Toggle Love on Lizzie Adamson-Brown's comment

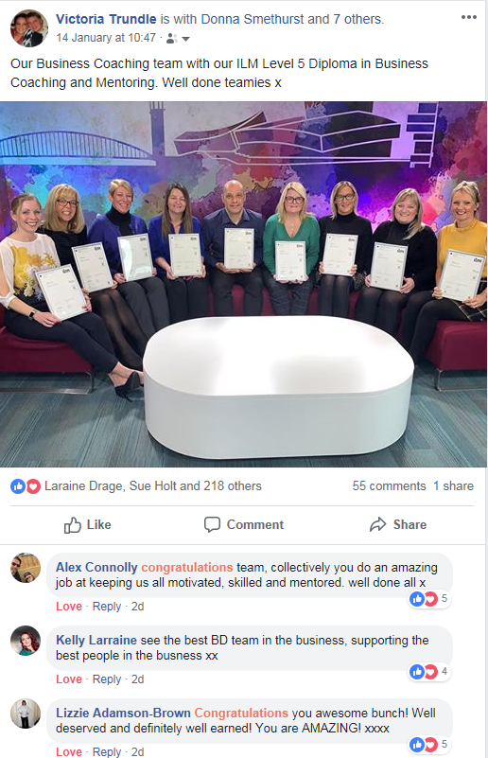point(69,751)
